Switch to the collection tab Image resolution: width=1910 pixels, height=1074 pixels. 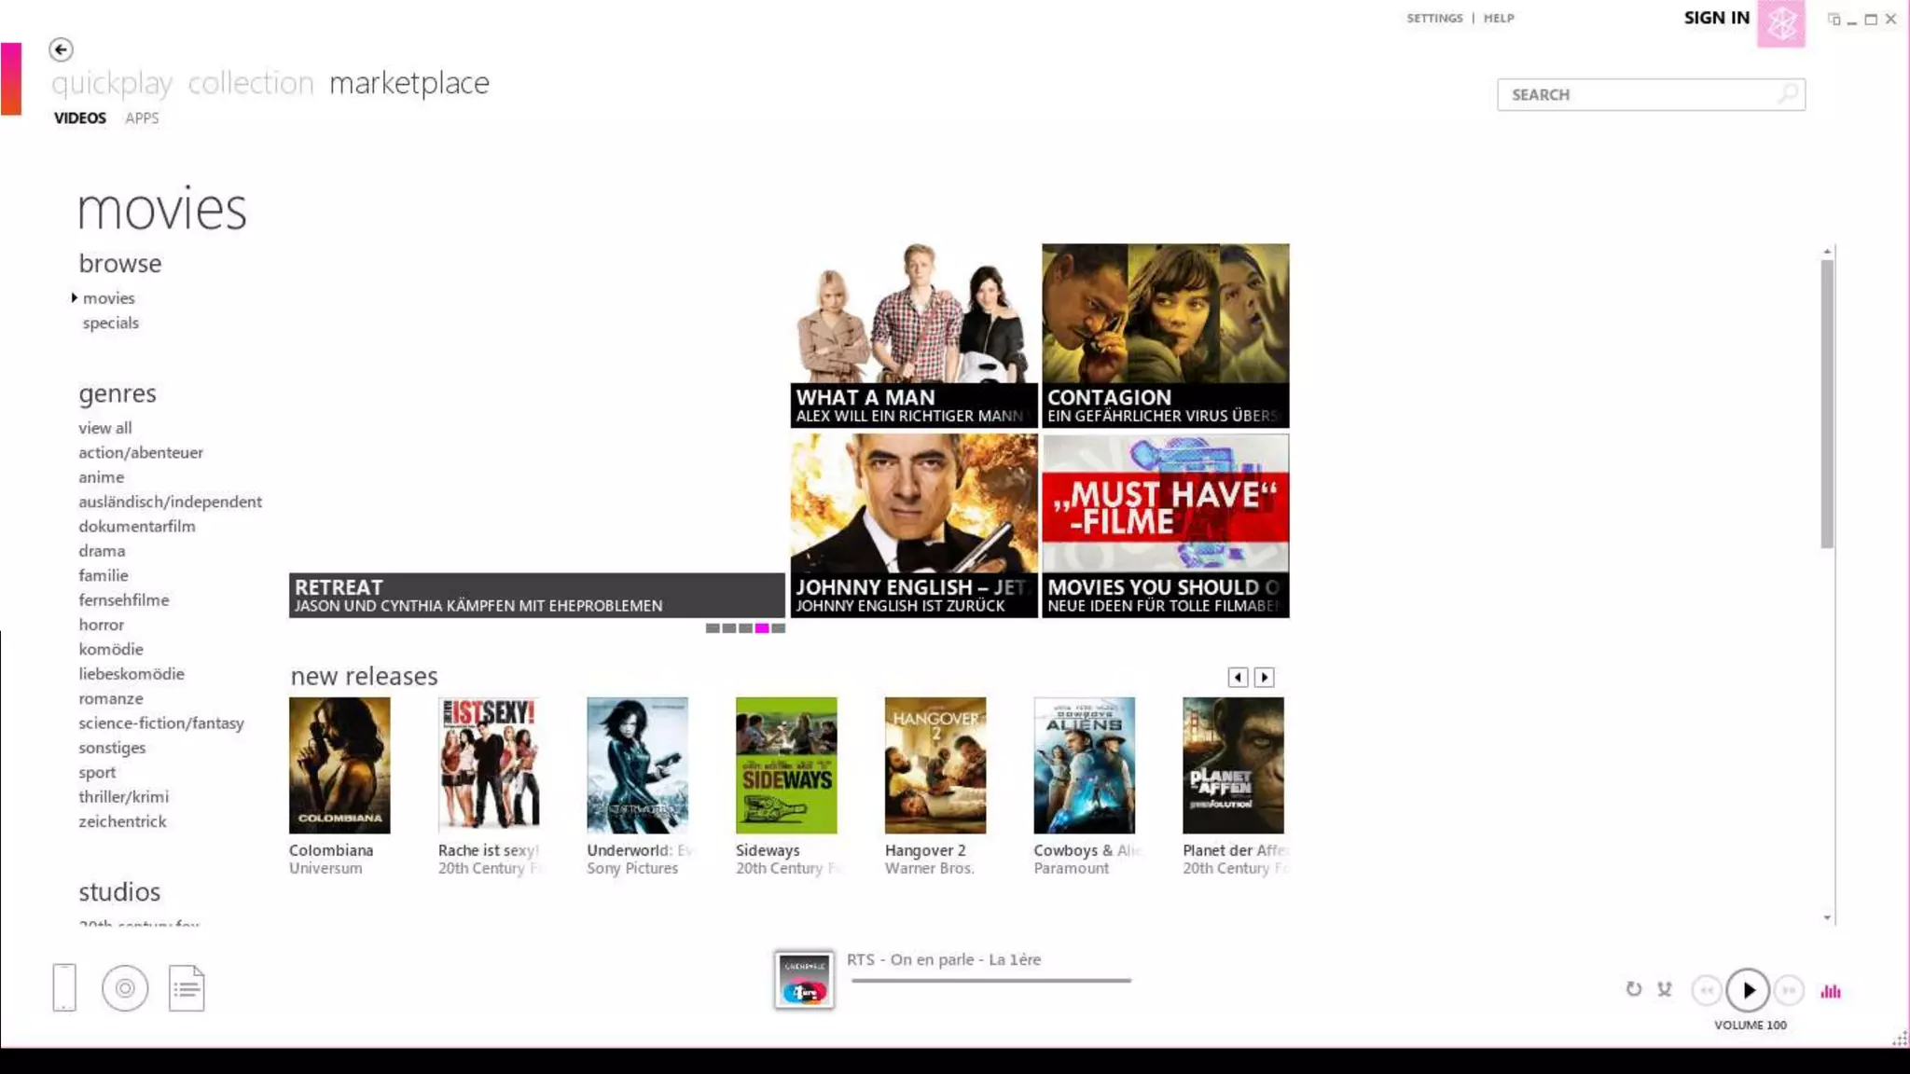coord(251,83)
